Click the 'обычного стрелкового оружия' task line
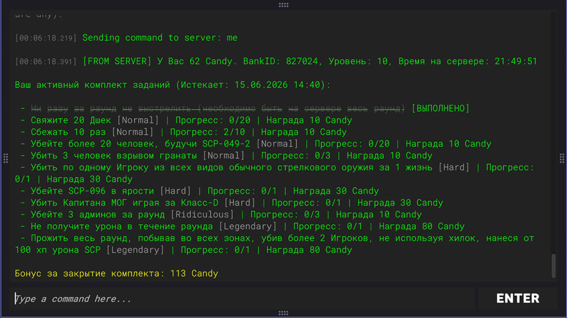This screenshot has height=318, width=567. coord(274,173)
